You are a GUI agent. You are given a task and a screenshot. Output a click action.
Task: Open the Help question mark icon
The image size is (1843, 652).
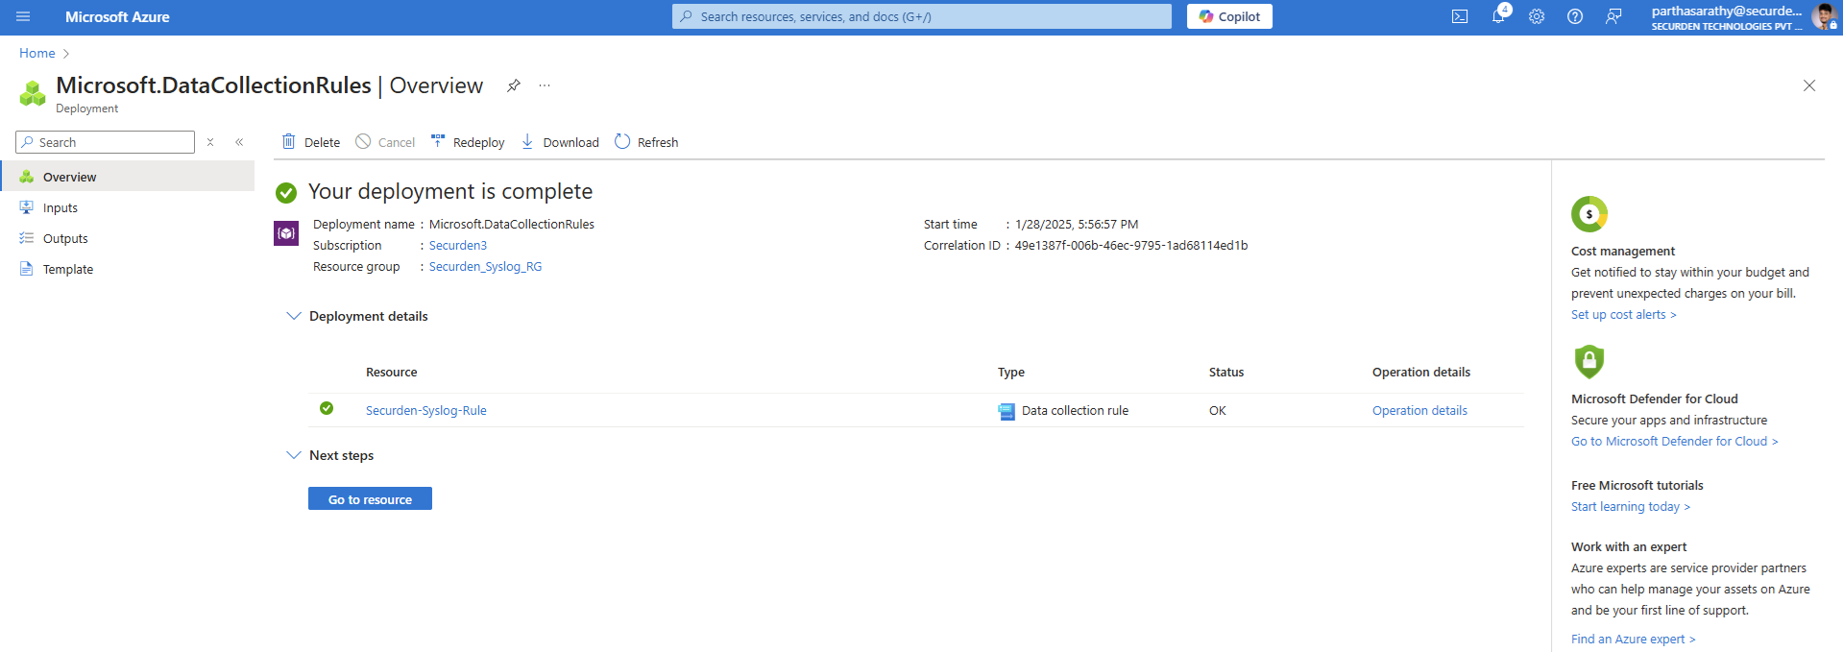pos(1575,16)
